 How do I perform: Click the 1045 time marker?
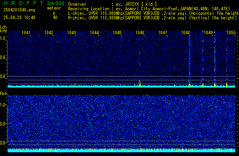[x=117, y=33]
